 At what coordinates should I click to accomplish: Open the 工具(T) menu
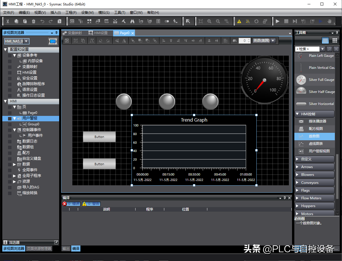[119, 13]
